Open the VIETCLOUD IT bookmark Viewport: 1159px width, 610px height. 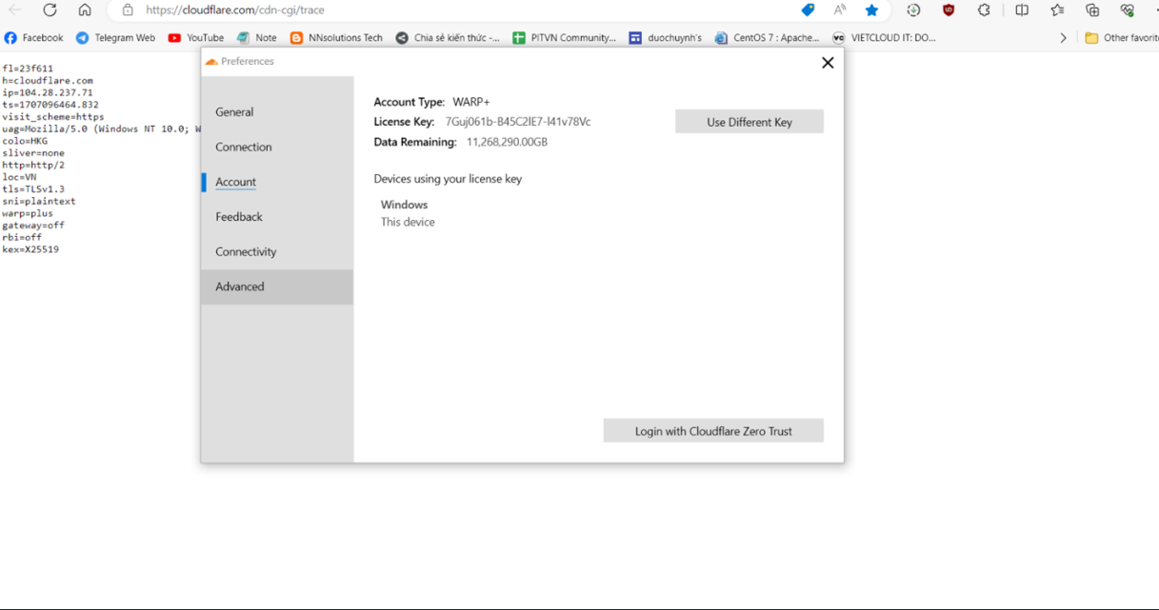point(884,38)
